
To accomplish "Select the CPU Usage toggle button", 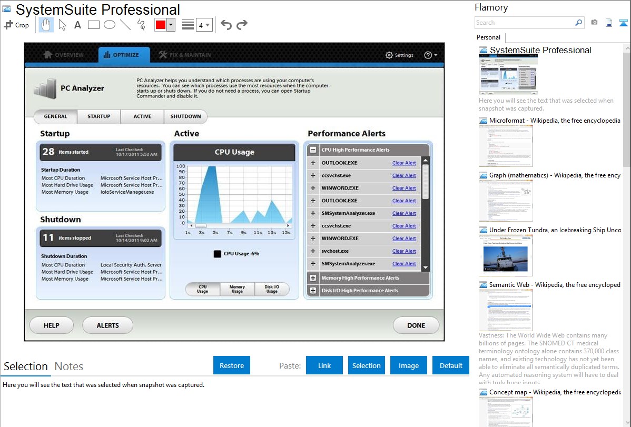I will 202,289.
